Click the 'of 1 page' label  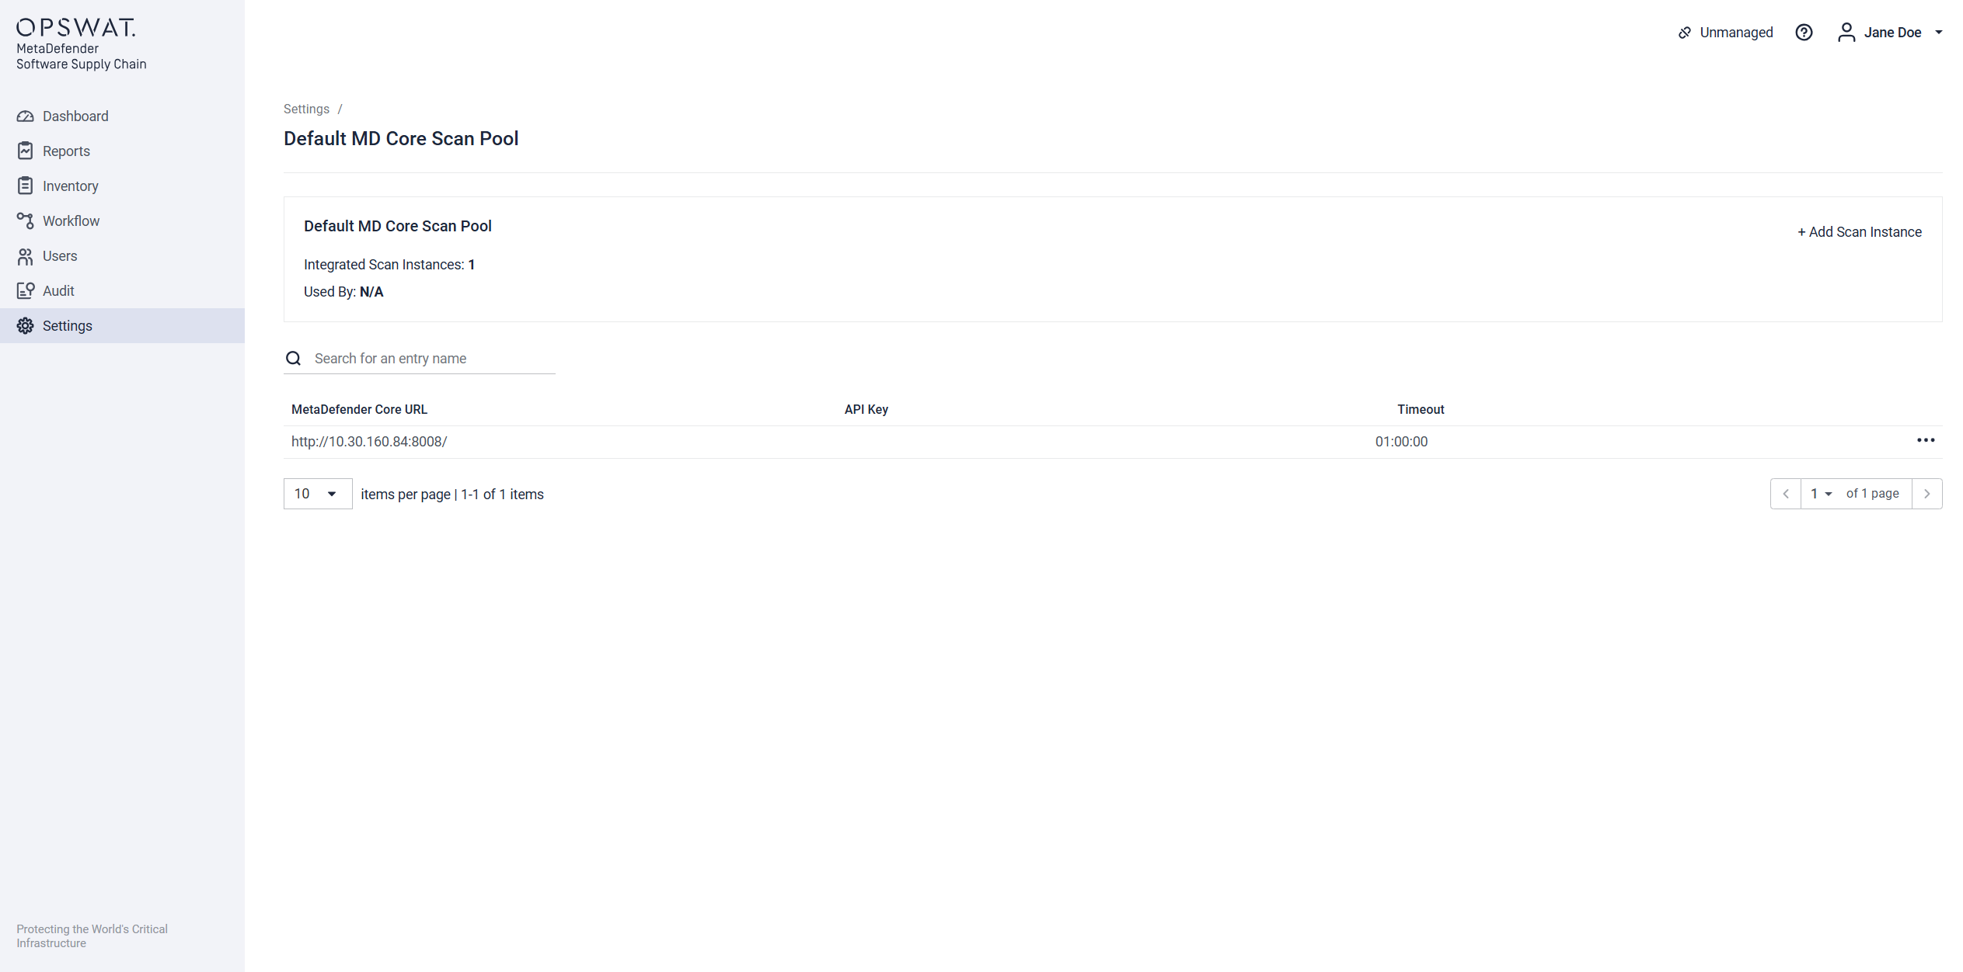pyautogui.click(x=1873, y=494)
